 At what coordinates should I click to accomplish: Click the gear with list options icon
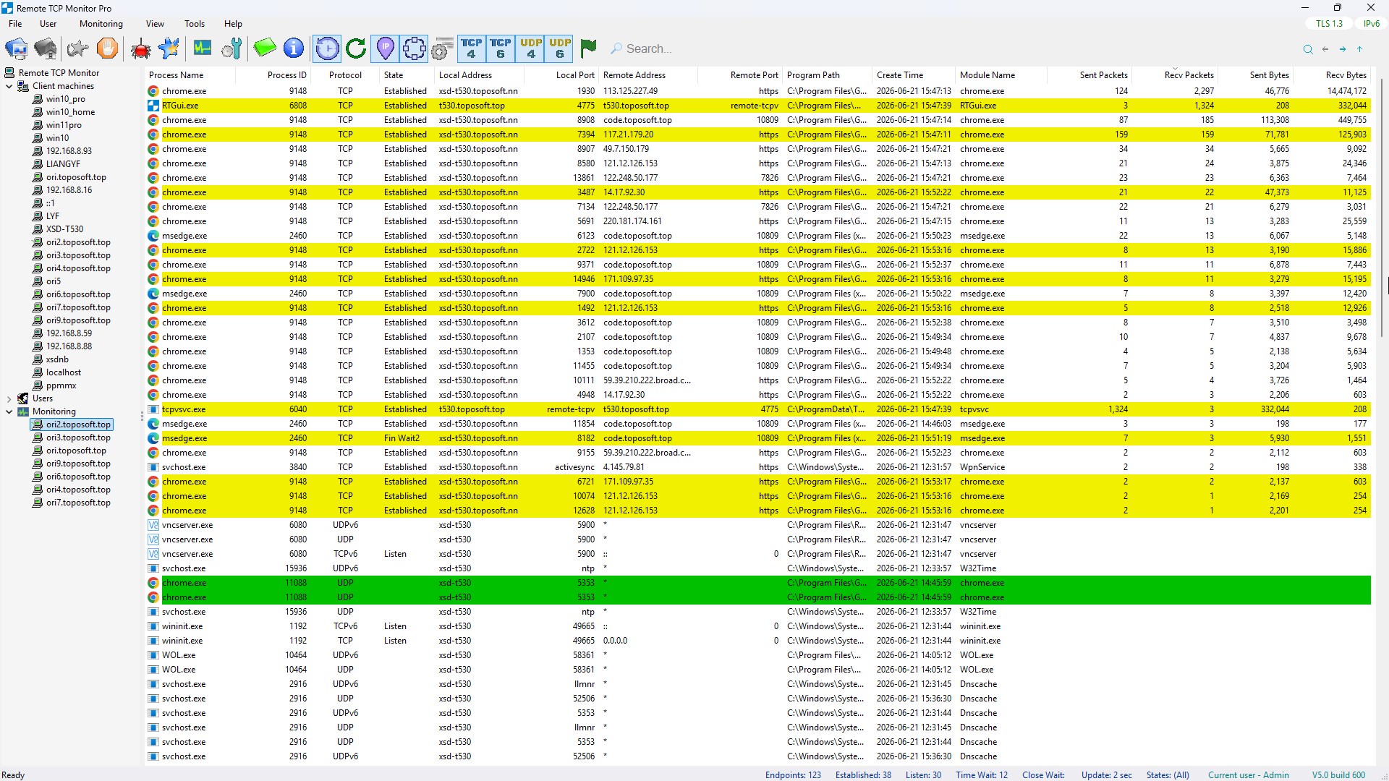point(442,48)
